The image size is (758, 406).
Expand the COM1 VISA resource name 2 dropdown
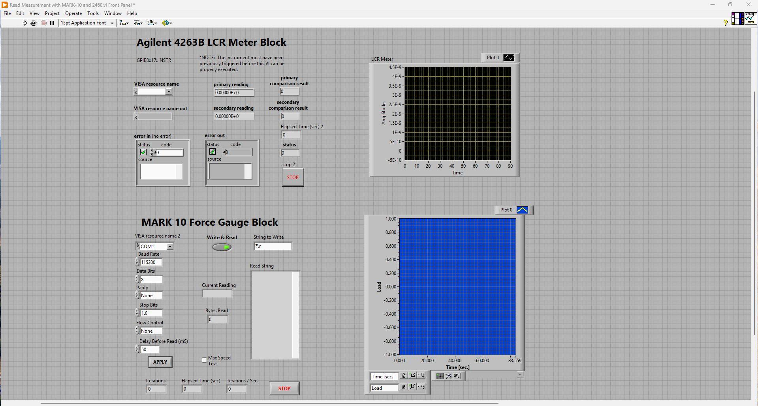coord(170,247)
